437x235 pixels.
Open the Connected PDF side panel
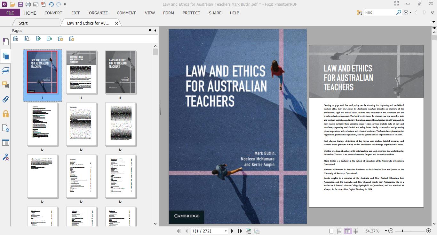click(x=5, y=128)
